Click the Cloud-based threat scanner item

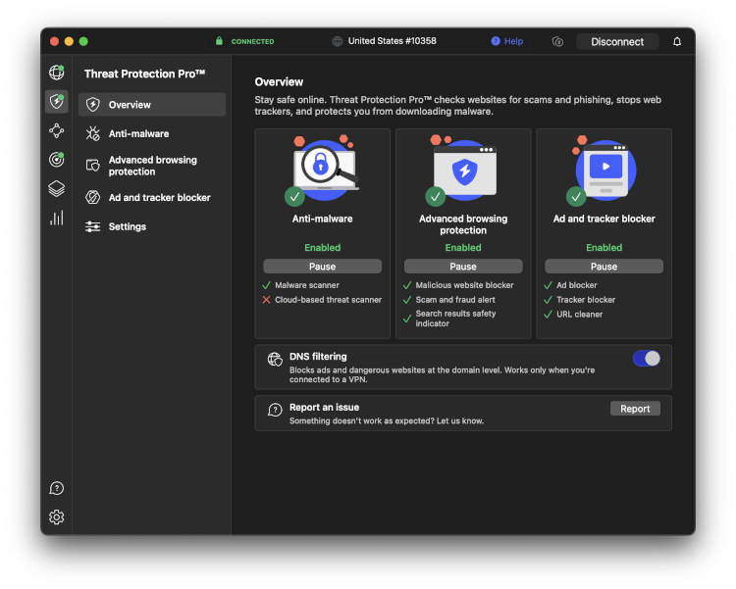322,300
